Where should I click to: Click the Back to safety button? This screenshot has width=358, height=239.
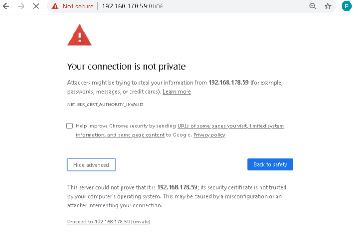(x=270, y=164)
